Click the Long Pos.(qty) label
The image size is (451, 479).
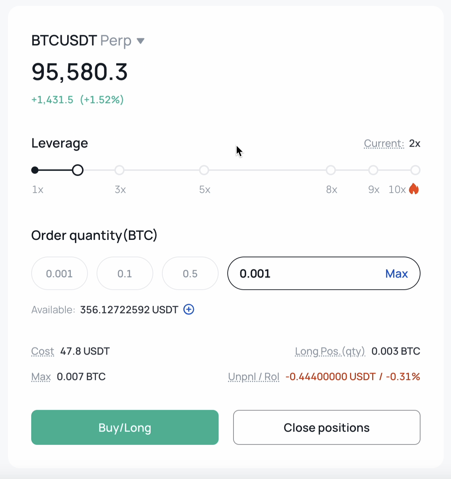pyautogui.click(x=330, y=351)
